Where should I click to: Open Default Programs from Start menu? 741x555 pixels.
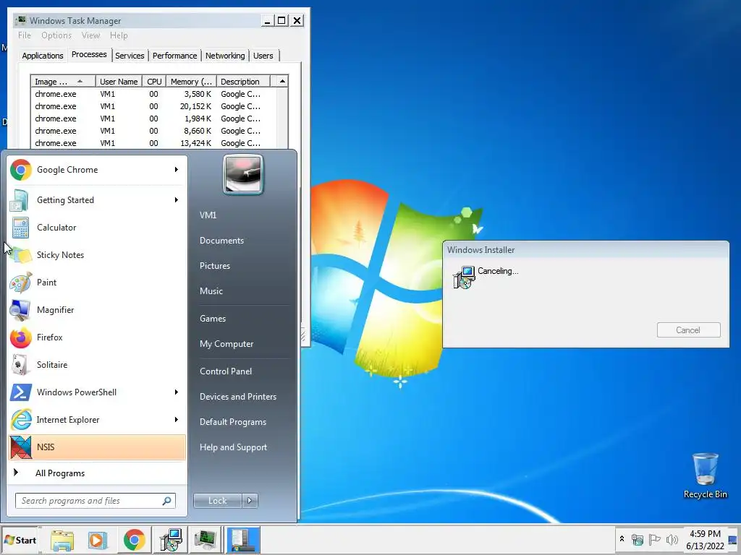point(232,422)
